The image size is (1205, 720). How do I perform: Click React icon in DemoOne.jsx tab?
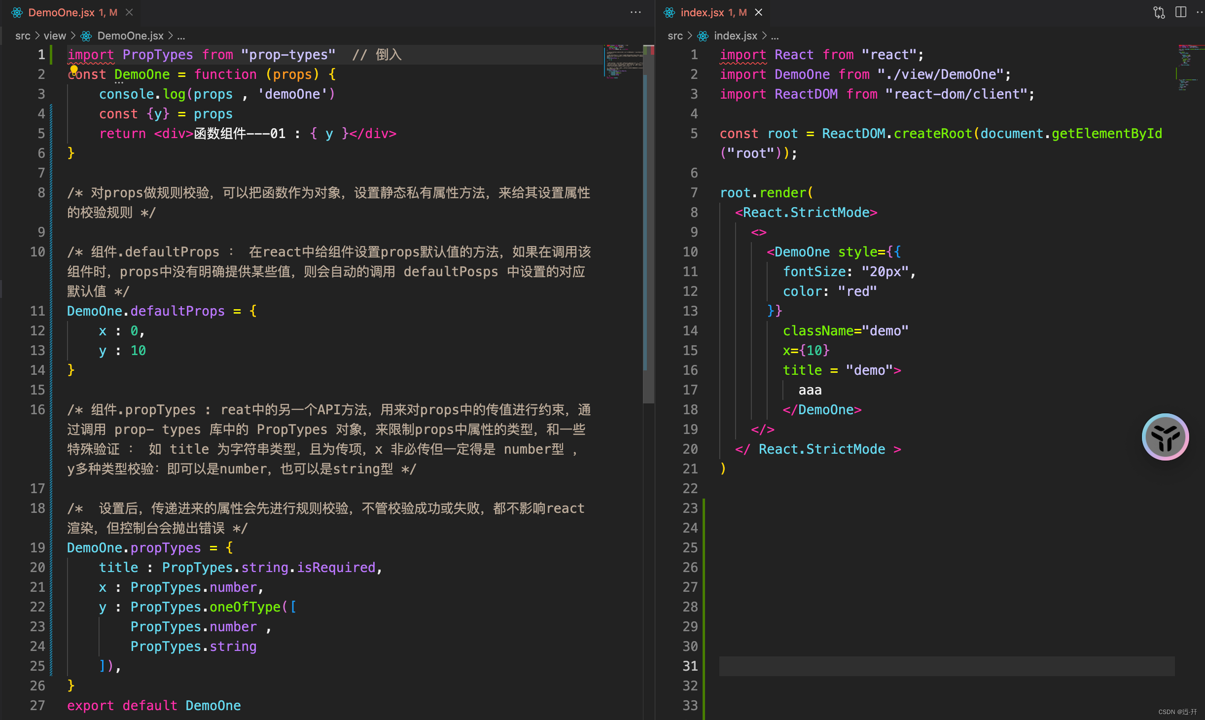click(17, 12)
